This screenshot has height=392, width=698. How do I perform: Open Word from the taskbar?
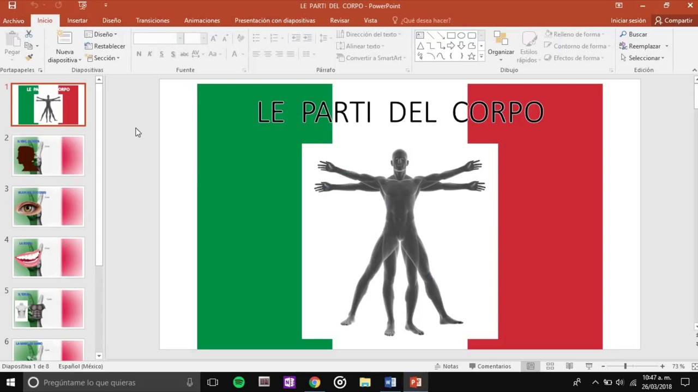(x=390, y=382)
